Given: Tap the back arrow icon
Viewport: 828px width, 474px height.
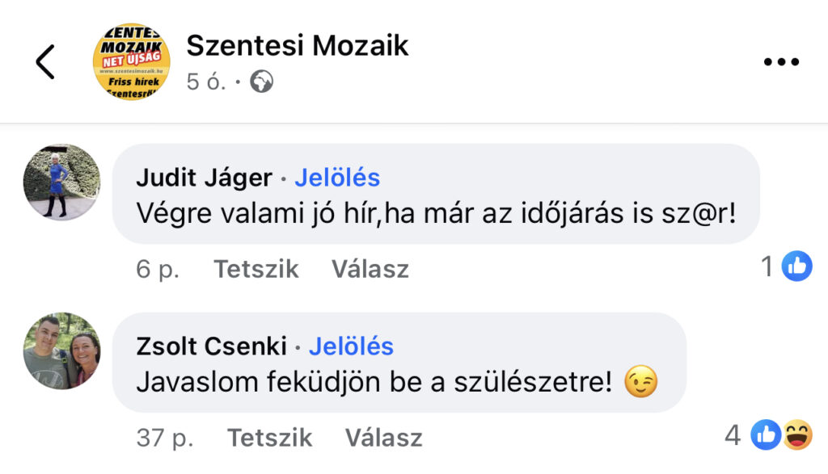Looking at the screenshot, I should point(45,61).
